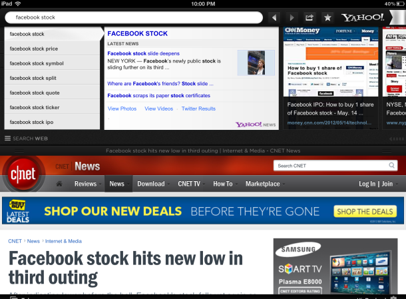Tap the clock in status bar

(203, 3)
